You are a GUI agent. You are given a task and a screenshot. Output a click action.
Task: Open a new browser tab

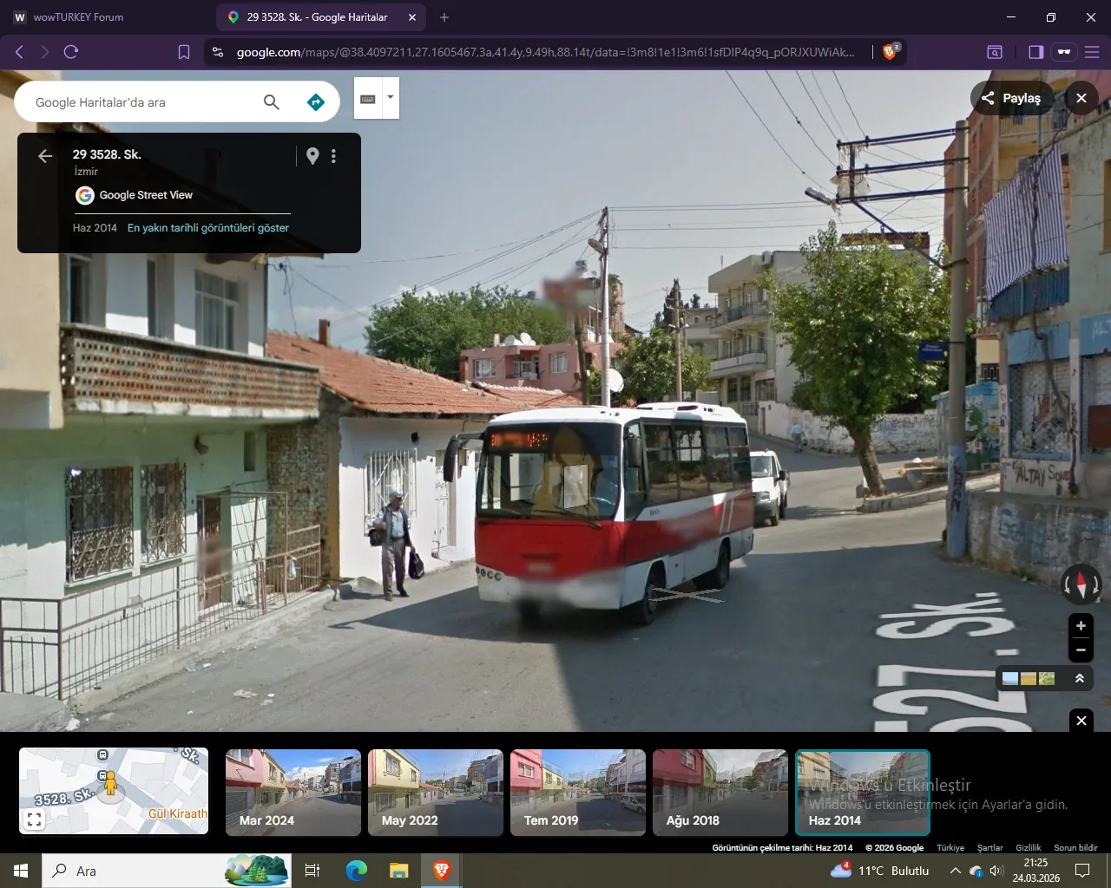coord(444,17)
